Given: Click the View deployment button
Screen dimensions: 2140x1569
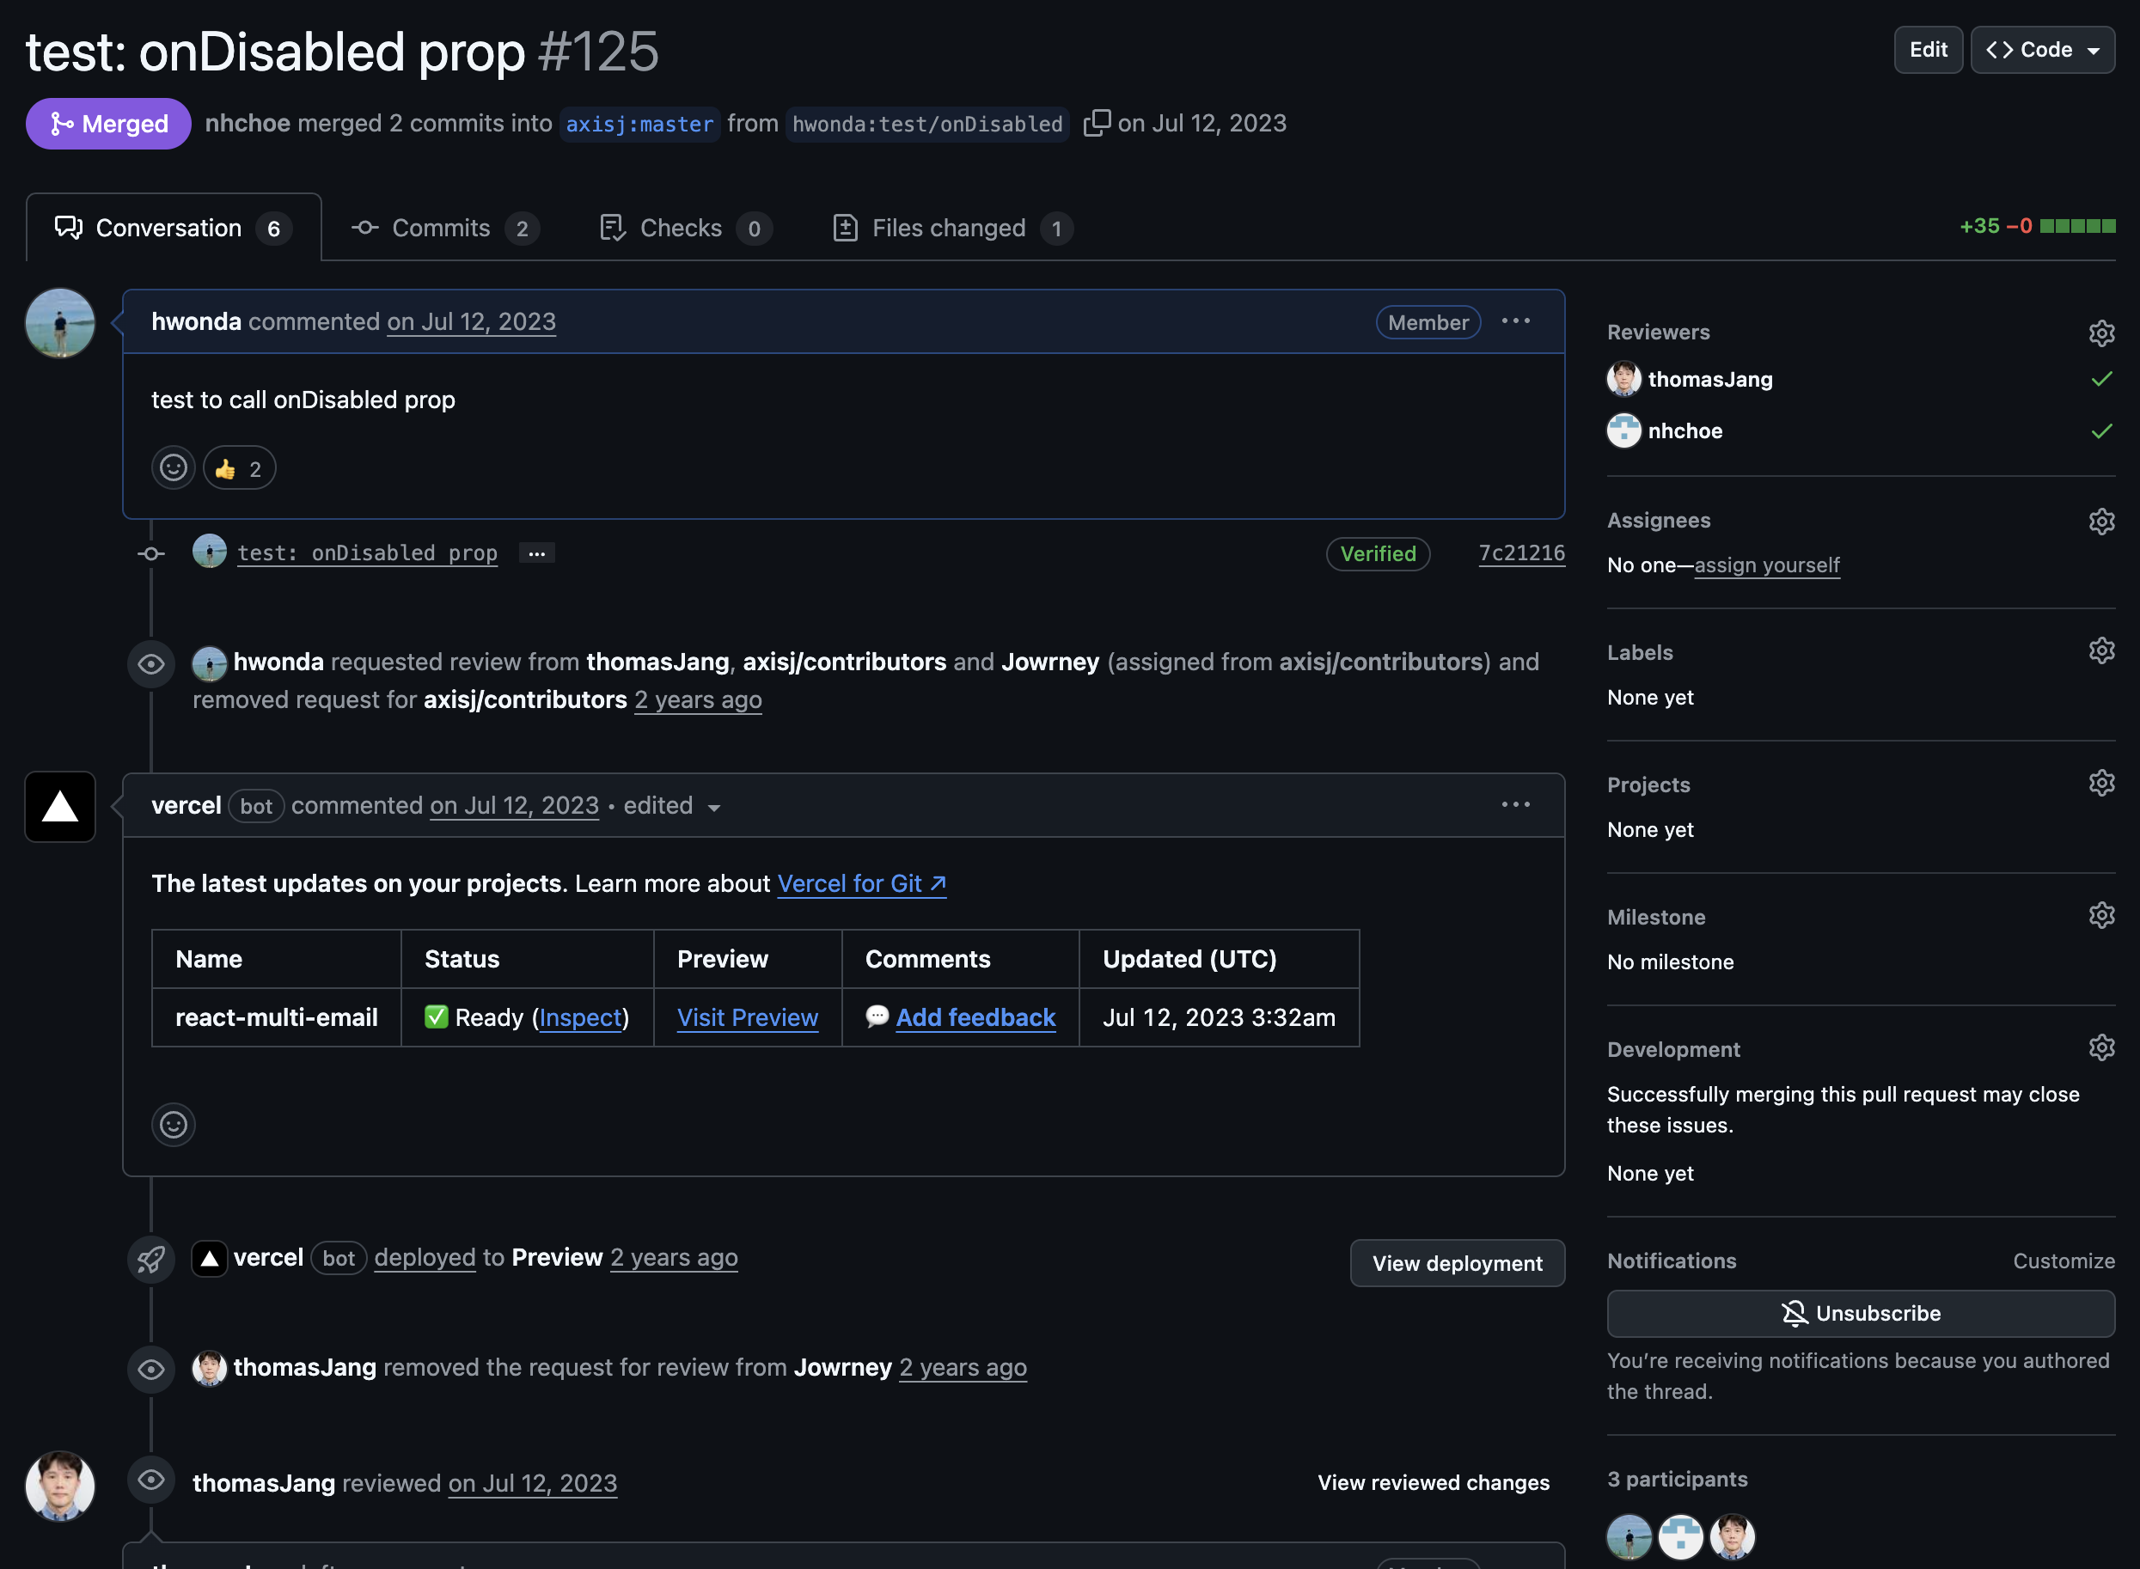Looking at the screenshot, I should (x=1456, y=1263).
